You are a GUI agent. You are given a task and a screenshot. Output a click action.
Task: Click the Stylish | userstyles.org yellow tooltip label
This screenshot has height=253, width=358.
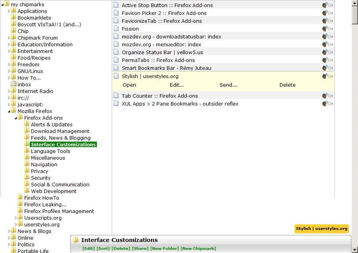coord(322,229)
